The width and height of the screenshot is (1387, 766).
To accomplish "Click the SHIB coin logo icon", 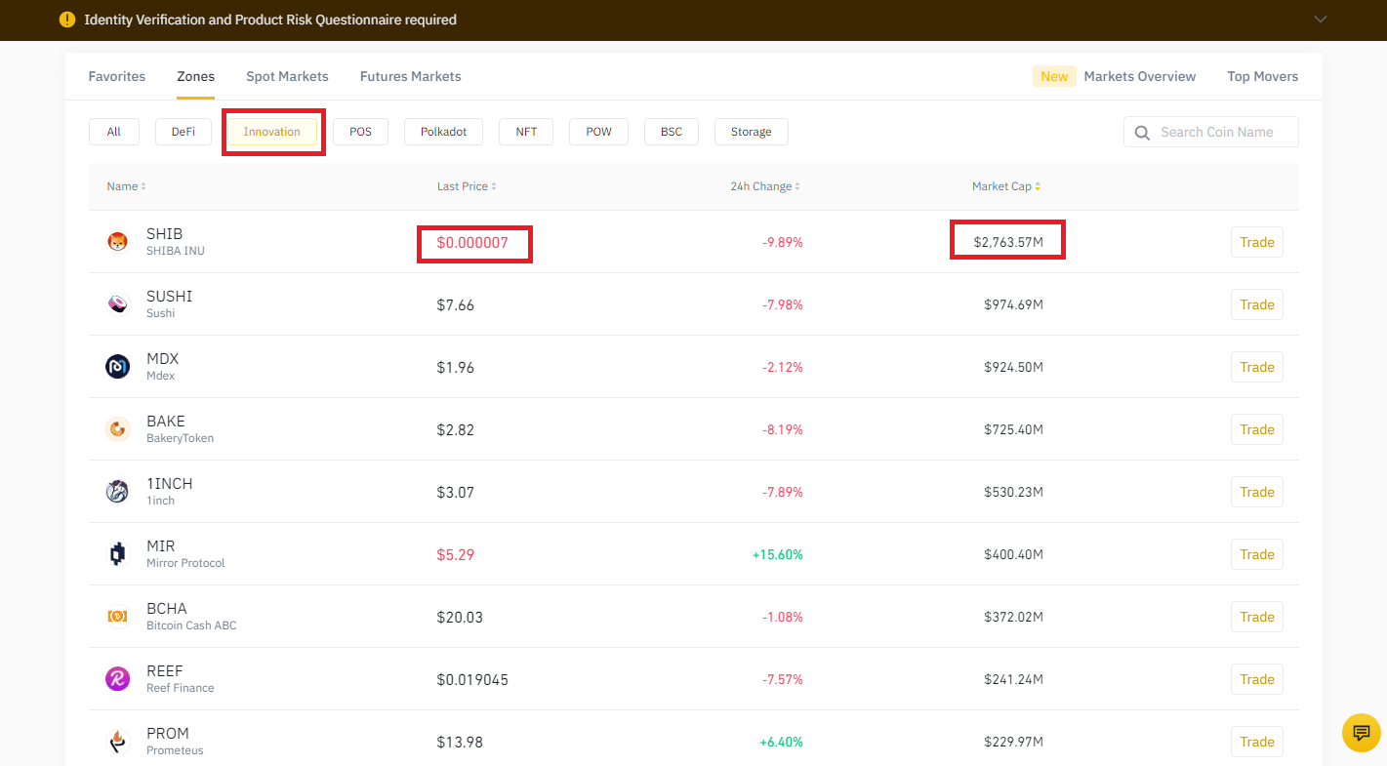I will [117, 242].
